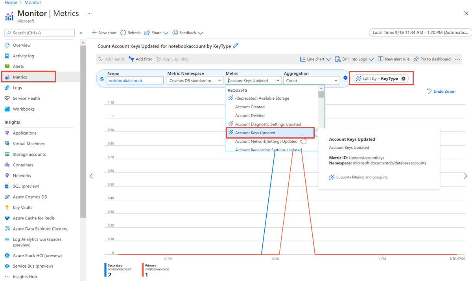Viewport: 472px width, 281px height.
Task: Open Logs in the sidebar
Action: point(17,88)
